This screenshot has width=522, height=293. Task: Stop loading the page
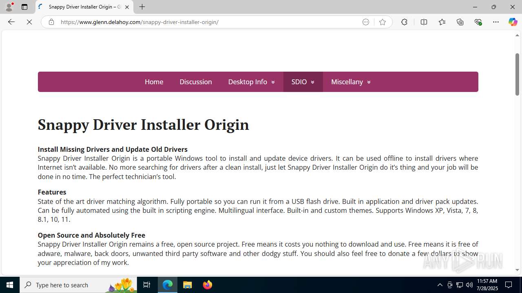point(29,22)
